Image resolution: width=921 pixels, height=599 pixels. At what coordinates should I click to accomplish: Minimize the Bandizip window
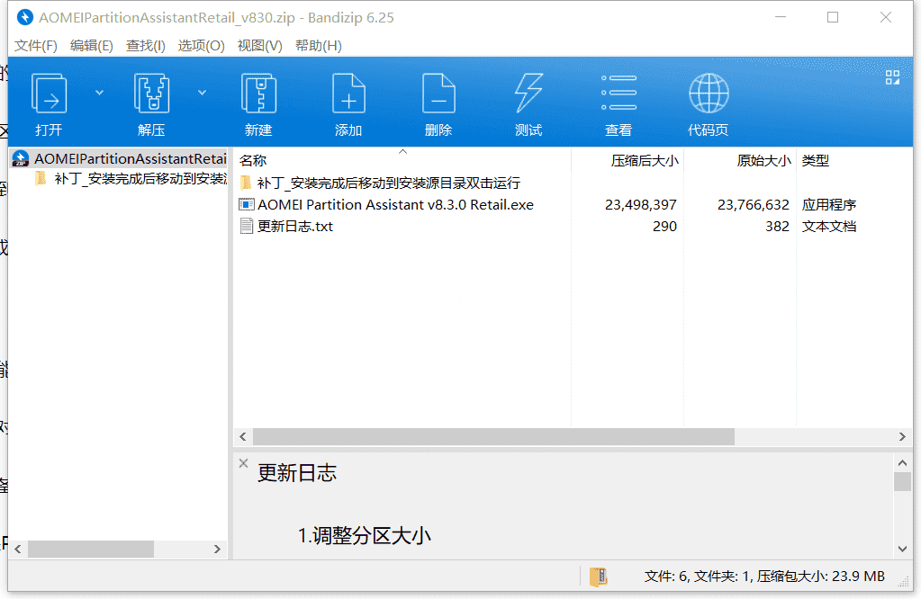pos(781,18)
